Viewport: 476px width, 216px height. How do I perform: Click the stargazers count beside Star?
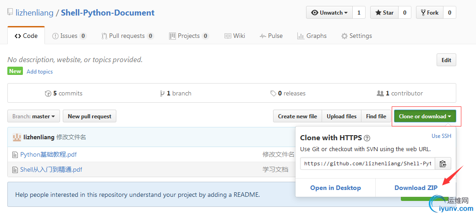(405, 13)
